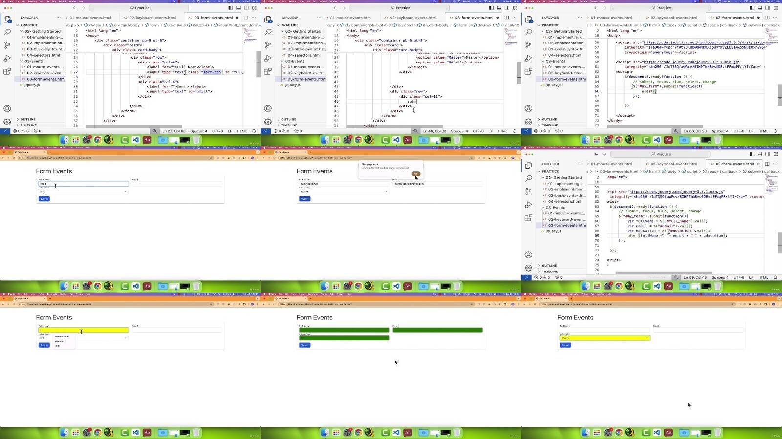Expand OUTLINE section in Ln 27 VS Code window
Viewport: 782px width, 439px height.
(28, 119)
